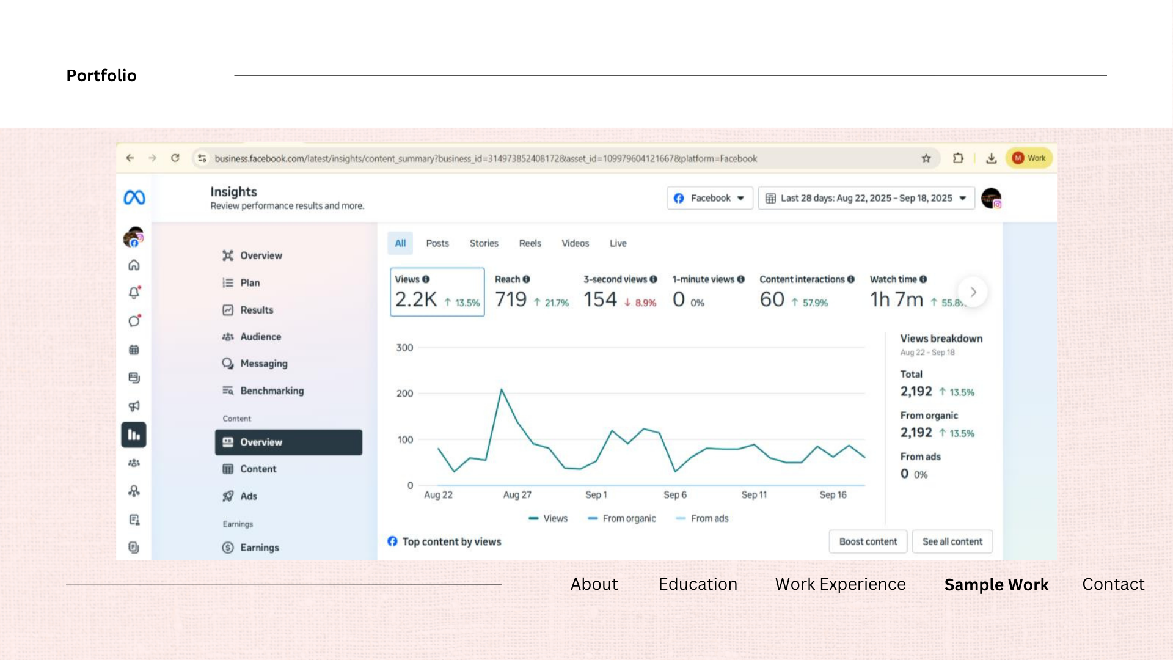Select the Insights bar chart icon

134,435
